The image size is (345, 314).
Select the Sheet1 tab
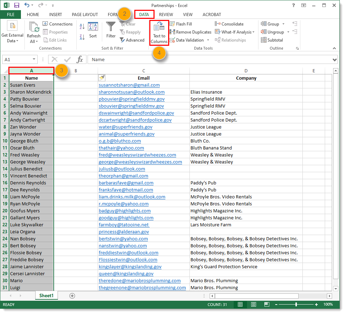click(x=46, y=295)
